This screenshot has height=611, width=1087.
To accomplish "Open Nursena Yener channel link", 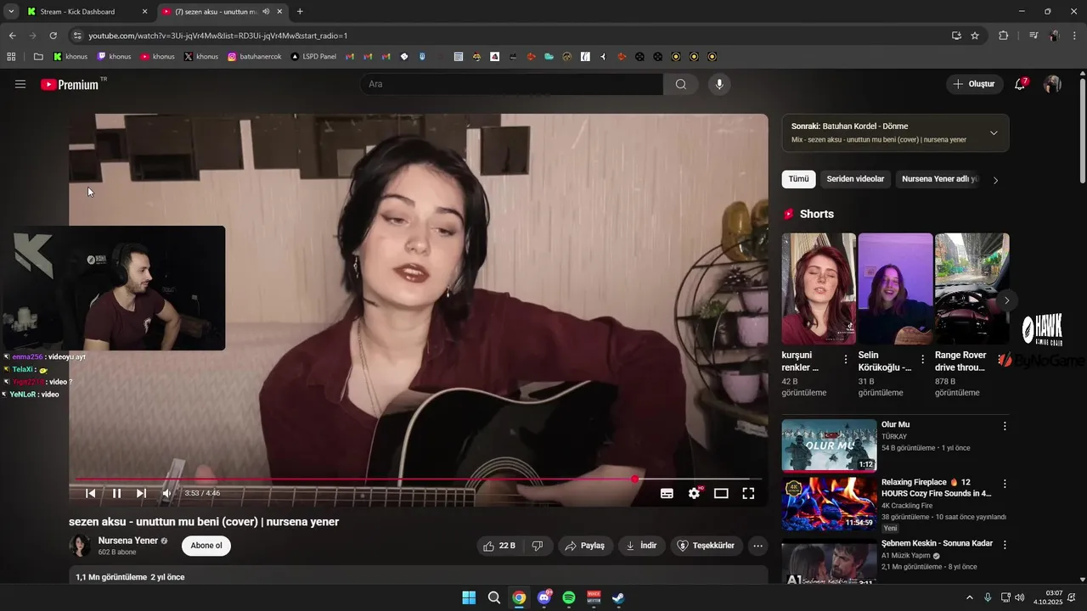I will click(x=128, y=541).
